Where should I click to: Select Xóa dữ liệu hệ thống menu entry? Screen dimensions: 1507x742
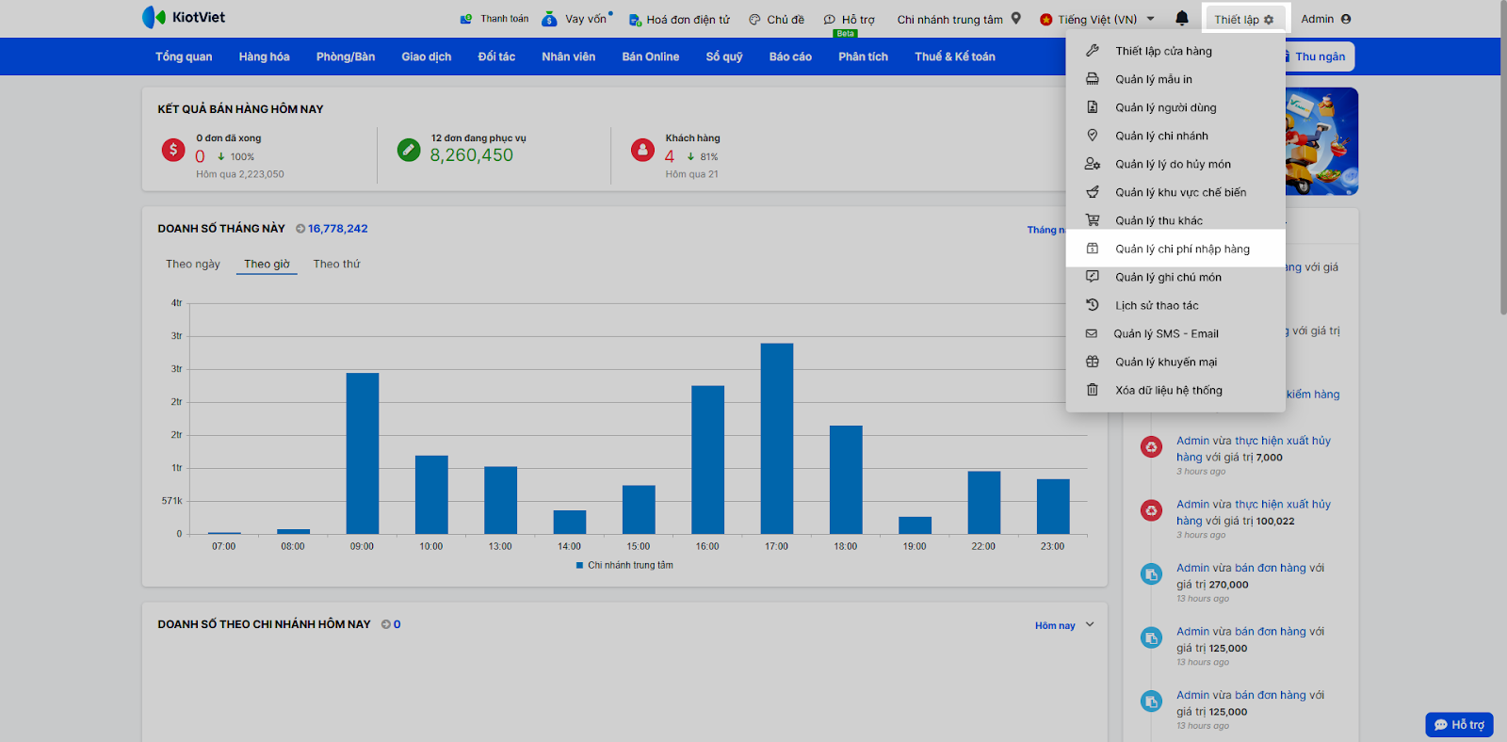1175,390
